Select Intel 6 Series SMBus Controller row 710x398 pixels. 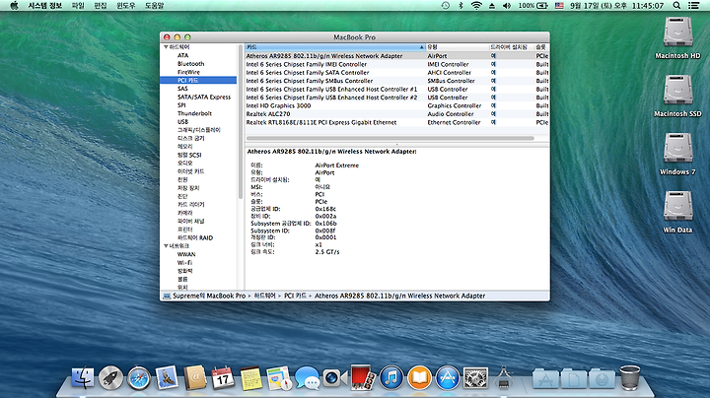click(x=397, y=81)
